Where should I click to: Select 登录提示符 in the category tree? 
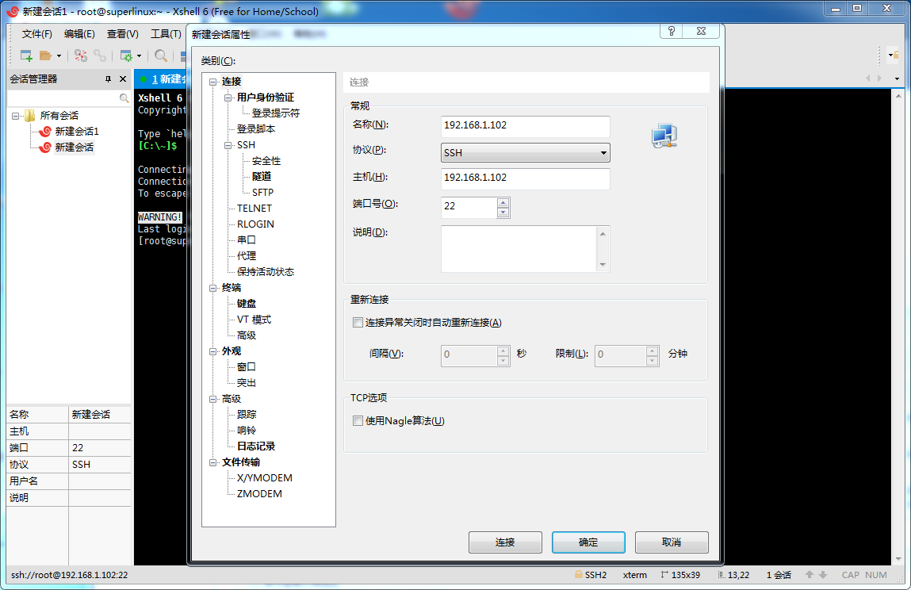(x=275, y=113)
